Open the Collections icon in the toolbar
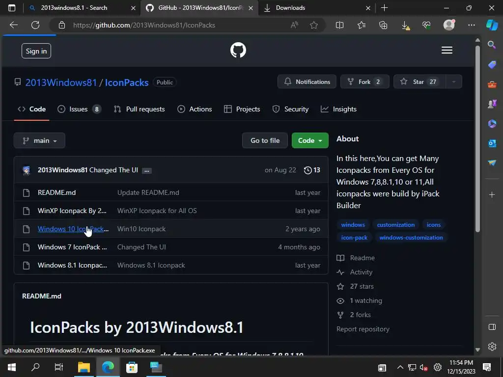The width and height of the screenshot is (503, 377). coord(383,25)
